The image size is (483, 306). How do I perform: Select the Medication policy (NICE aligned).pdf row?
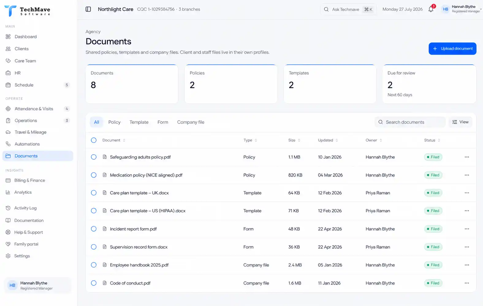(x=94, y=175)
